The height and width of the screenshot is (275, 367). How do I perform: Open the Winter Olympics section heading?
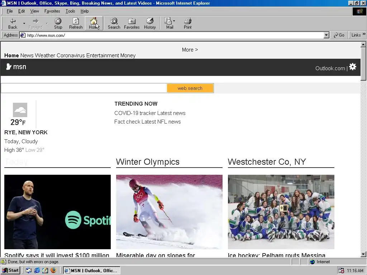[x=148, y=162]
